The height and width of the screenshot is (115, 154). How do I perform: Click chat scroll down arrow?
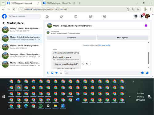[x=148, y=68]
